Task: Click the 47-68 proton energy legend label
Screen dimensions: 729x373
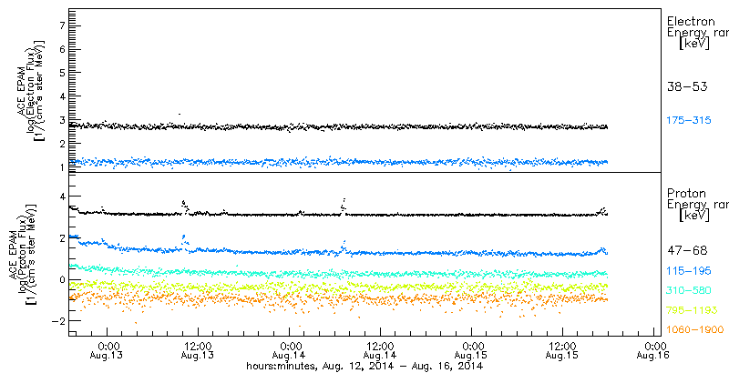Action: 687,251
